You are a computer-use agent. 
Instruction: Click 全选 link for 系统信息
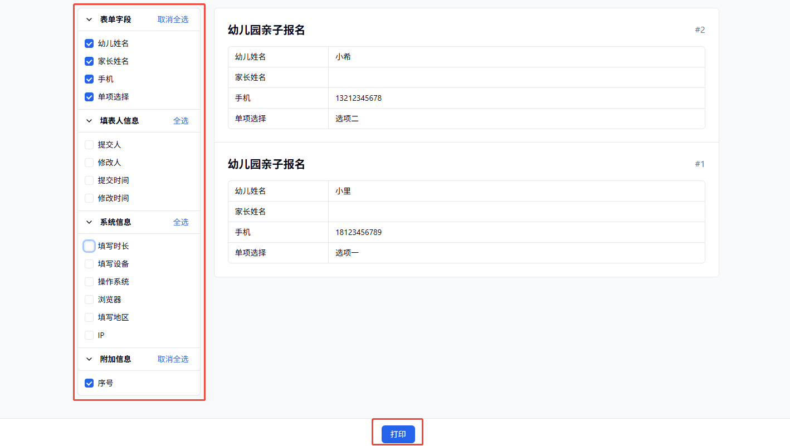pos(181,222)
